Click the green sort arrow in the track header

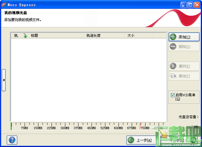pos(25,36)
